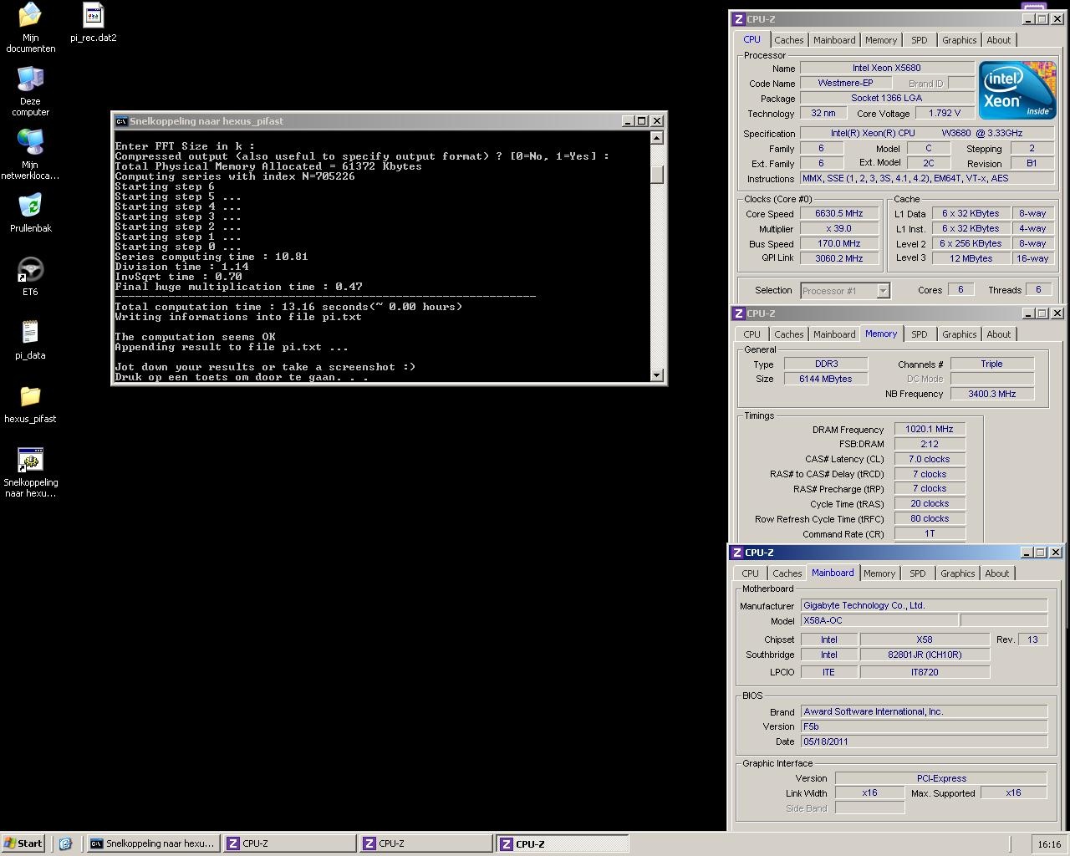The width and height of the screenshot is (1070, 856).
Task: Click the package value 'Socket 1366 LGA'
Action: [887, 98]
